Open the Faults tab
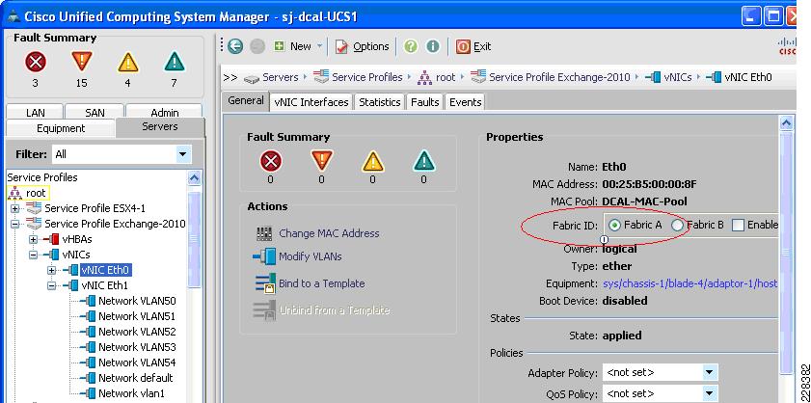Screen dimensions: 811x403 coord(424,102)
